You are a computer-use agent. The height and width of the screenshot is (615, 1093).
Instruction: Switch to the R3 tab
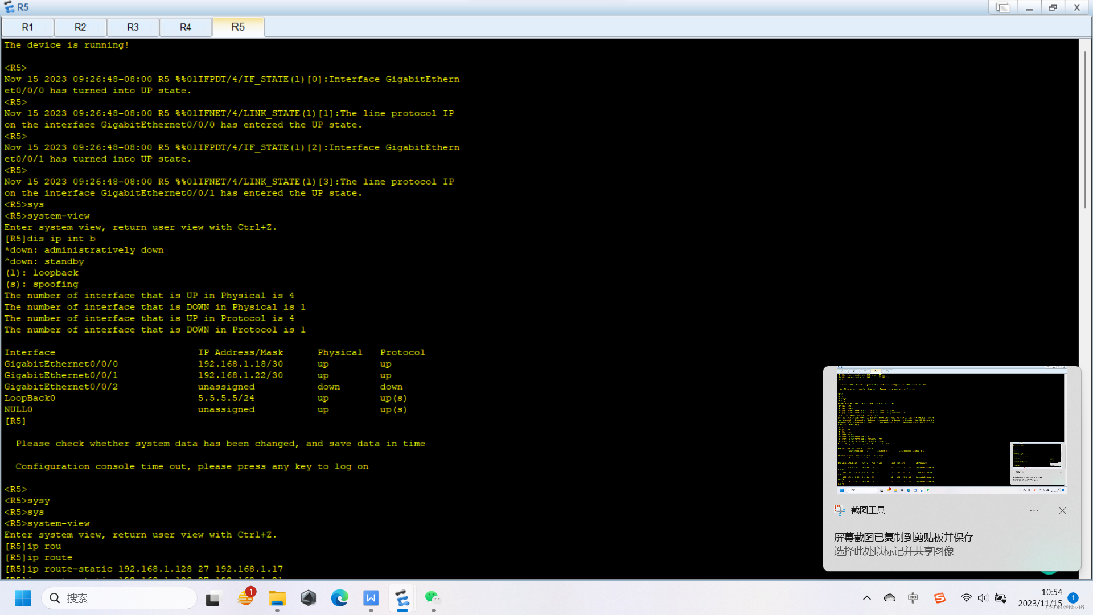point(133,27)
